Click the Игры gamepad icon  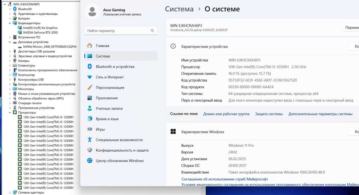click(90, 129)
